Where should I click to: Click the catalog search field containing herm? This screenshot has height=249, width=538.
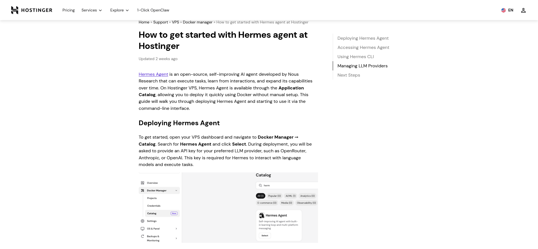point(287,186)
